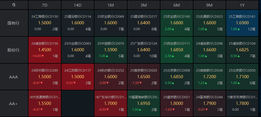Open the 25民生银行CD111 quote cell
This screenshot has width=261, height=117.
click(176, 50)
